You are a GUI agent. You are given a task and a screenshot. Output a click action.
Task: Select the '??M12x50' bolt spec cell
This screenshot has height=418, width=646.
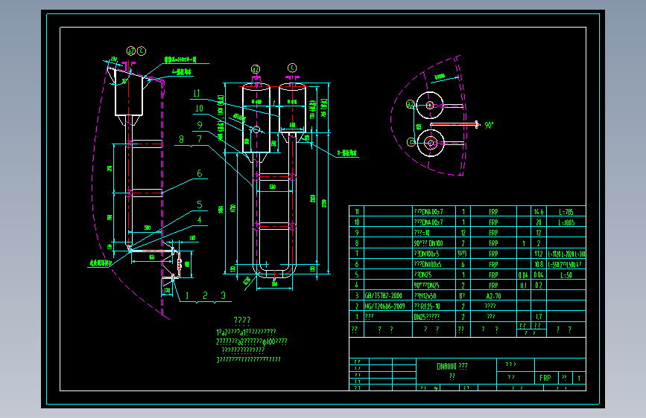click(425, 295)
